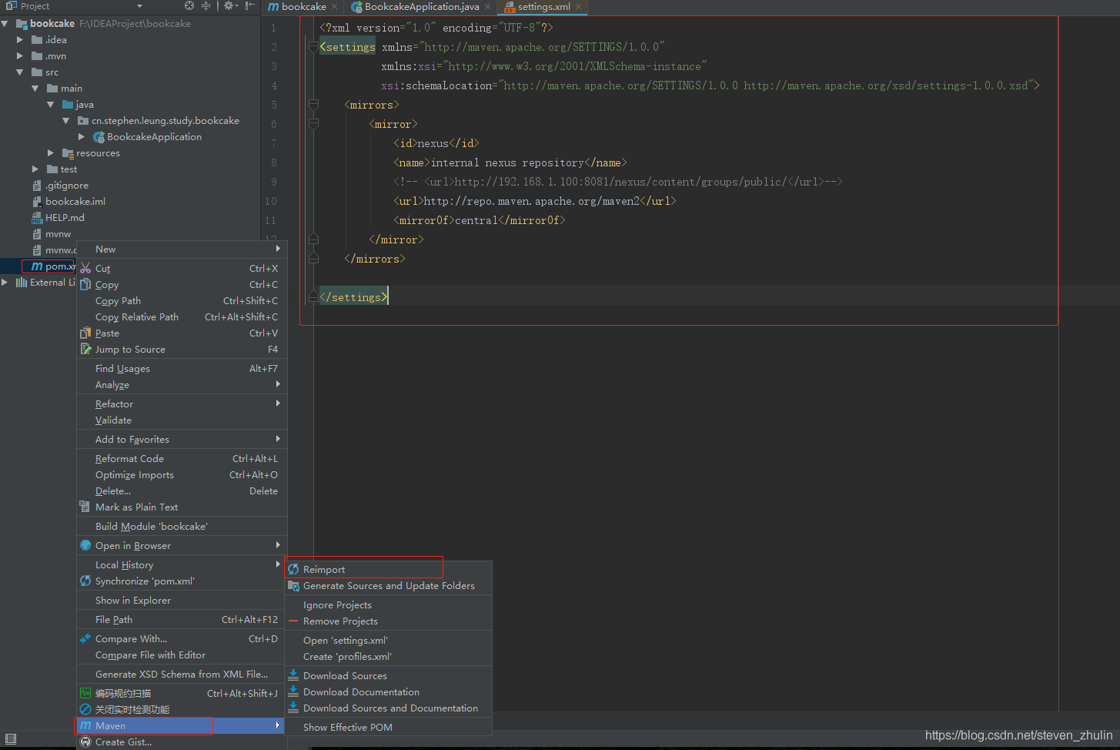Switch to the bookcake editor tab
Viewport: 1120px width, 750px height.
point(303,7)
